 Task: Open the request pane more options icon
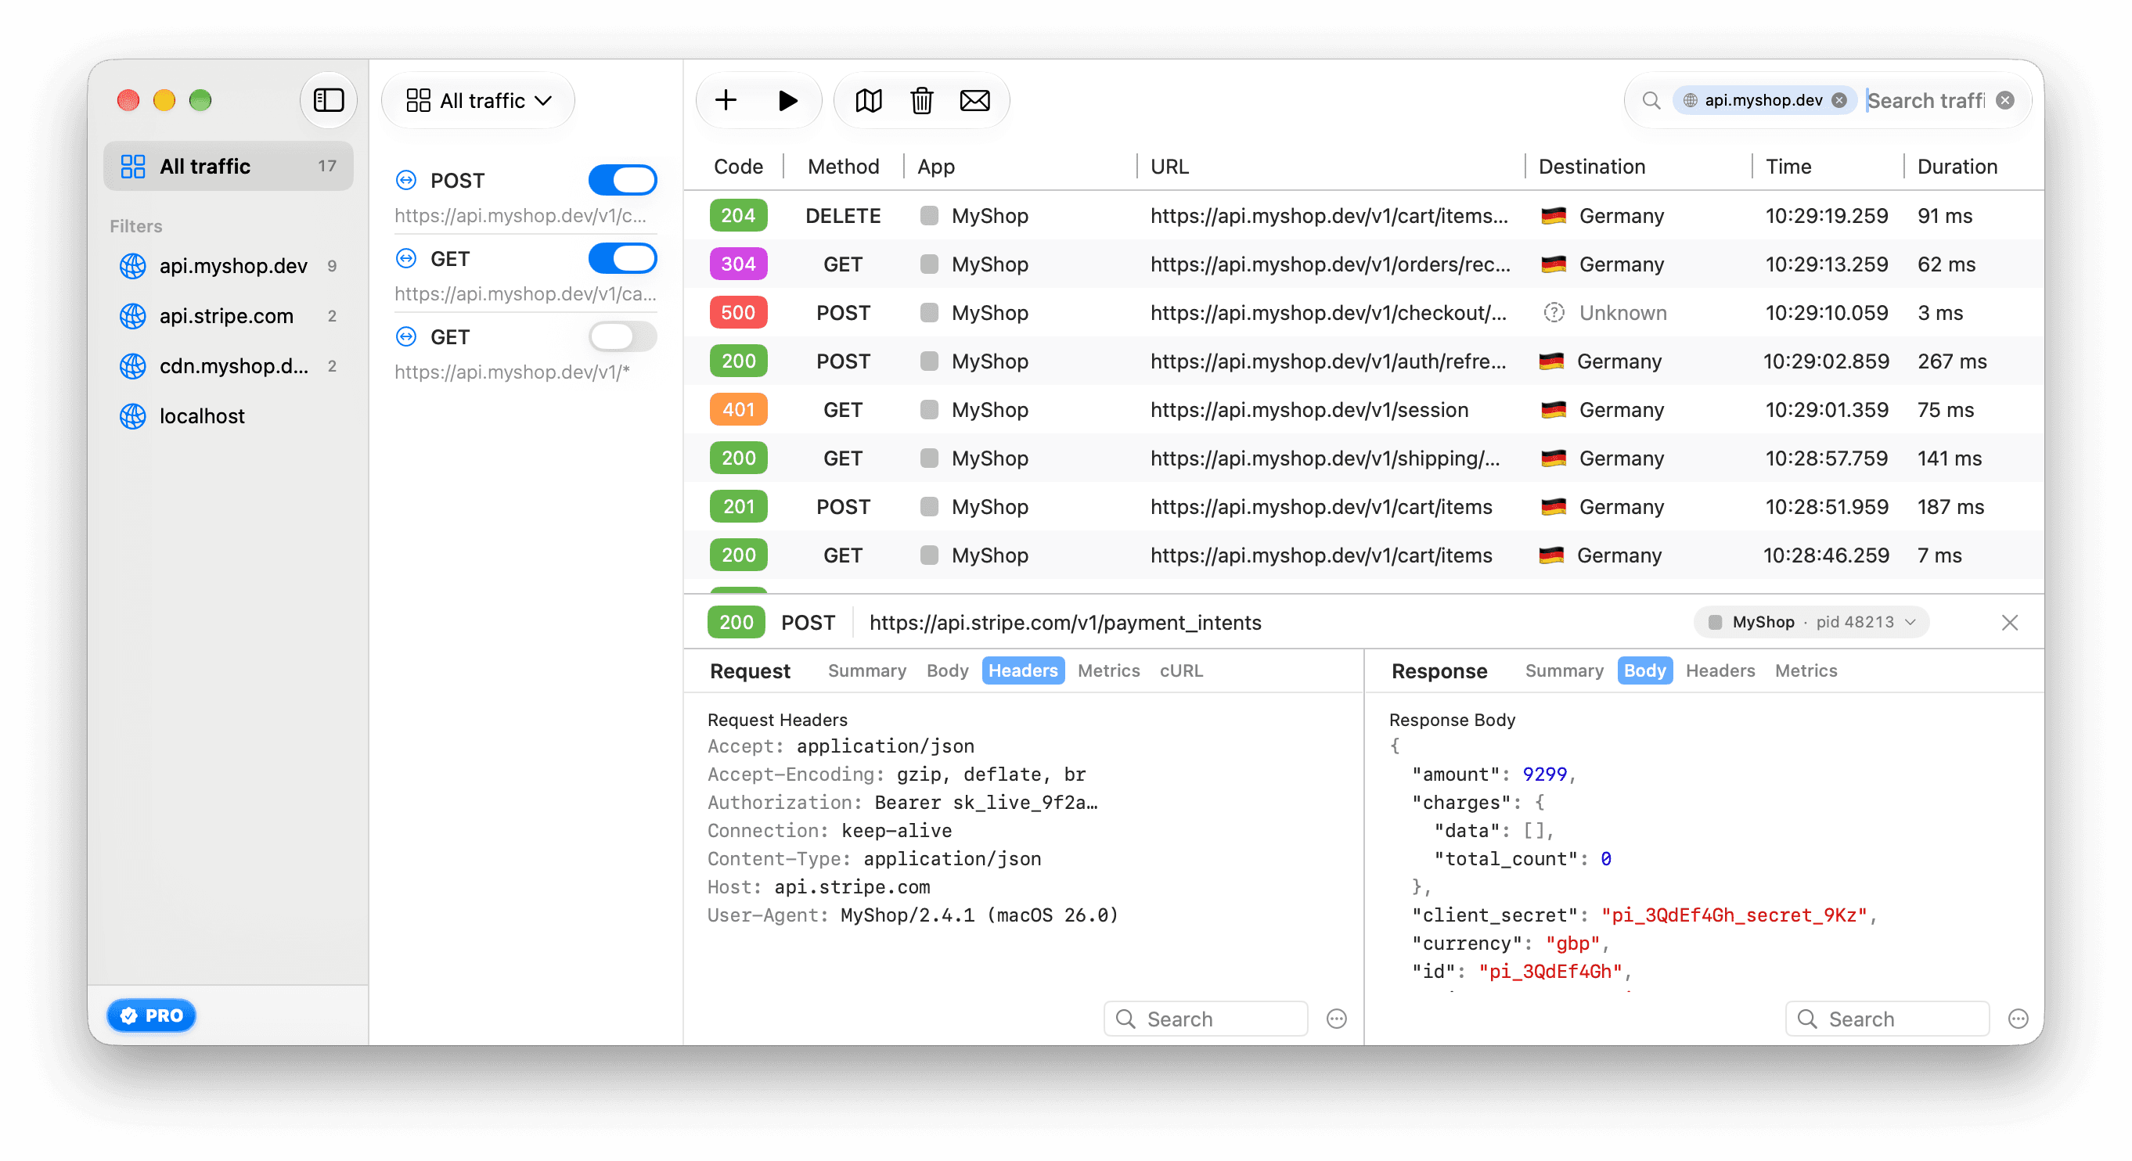1337,1019
